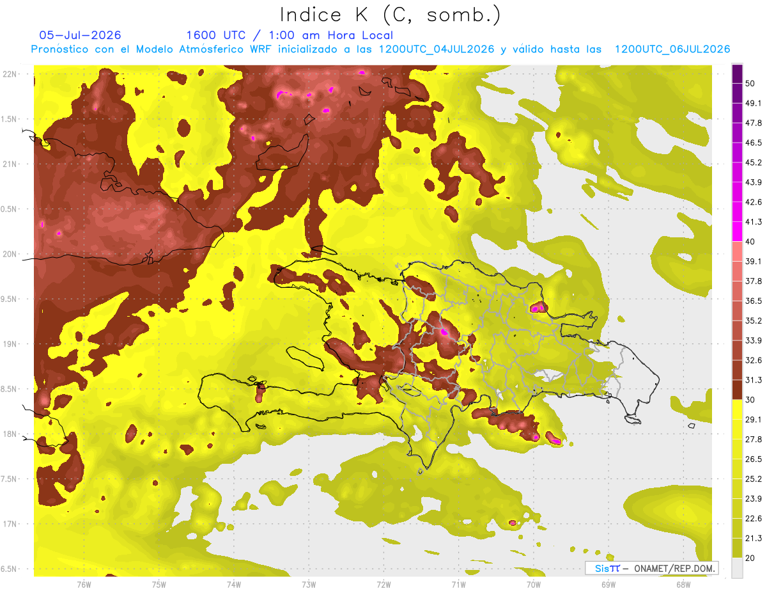Click legend value '29.1'
The height and width of the screenshot is (593, 767).
pyautogui.click(x=754, y=420)
